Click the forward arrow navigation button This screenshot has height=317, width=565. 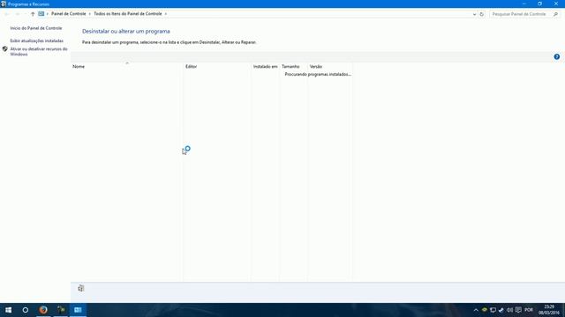point(18,14)
